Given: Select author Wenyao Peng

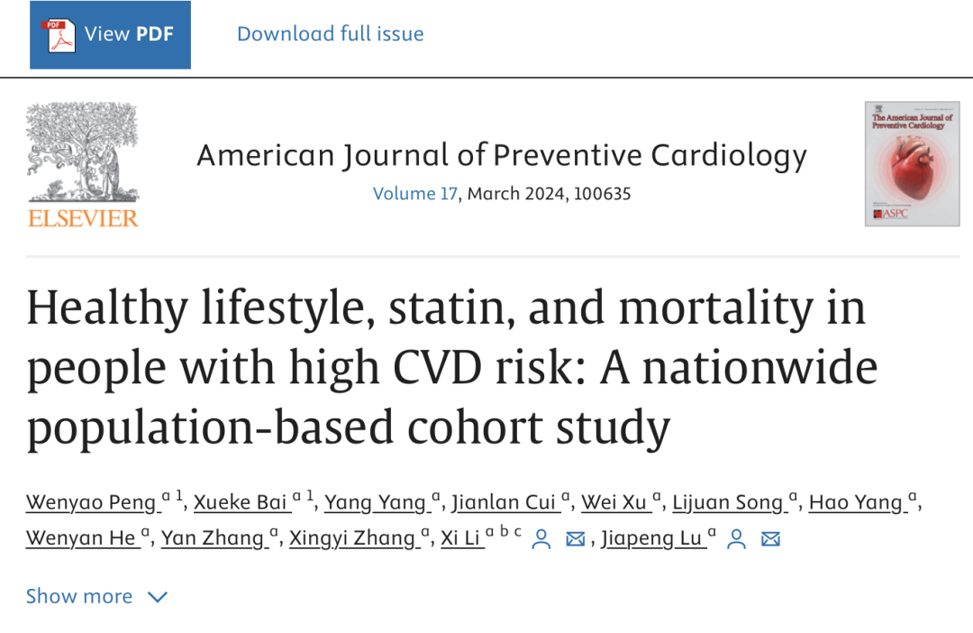Looking at the screenshot, I should coord(91,502).
